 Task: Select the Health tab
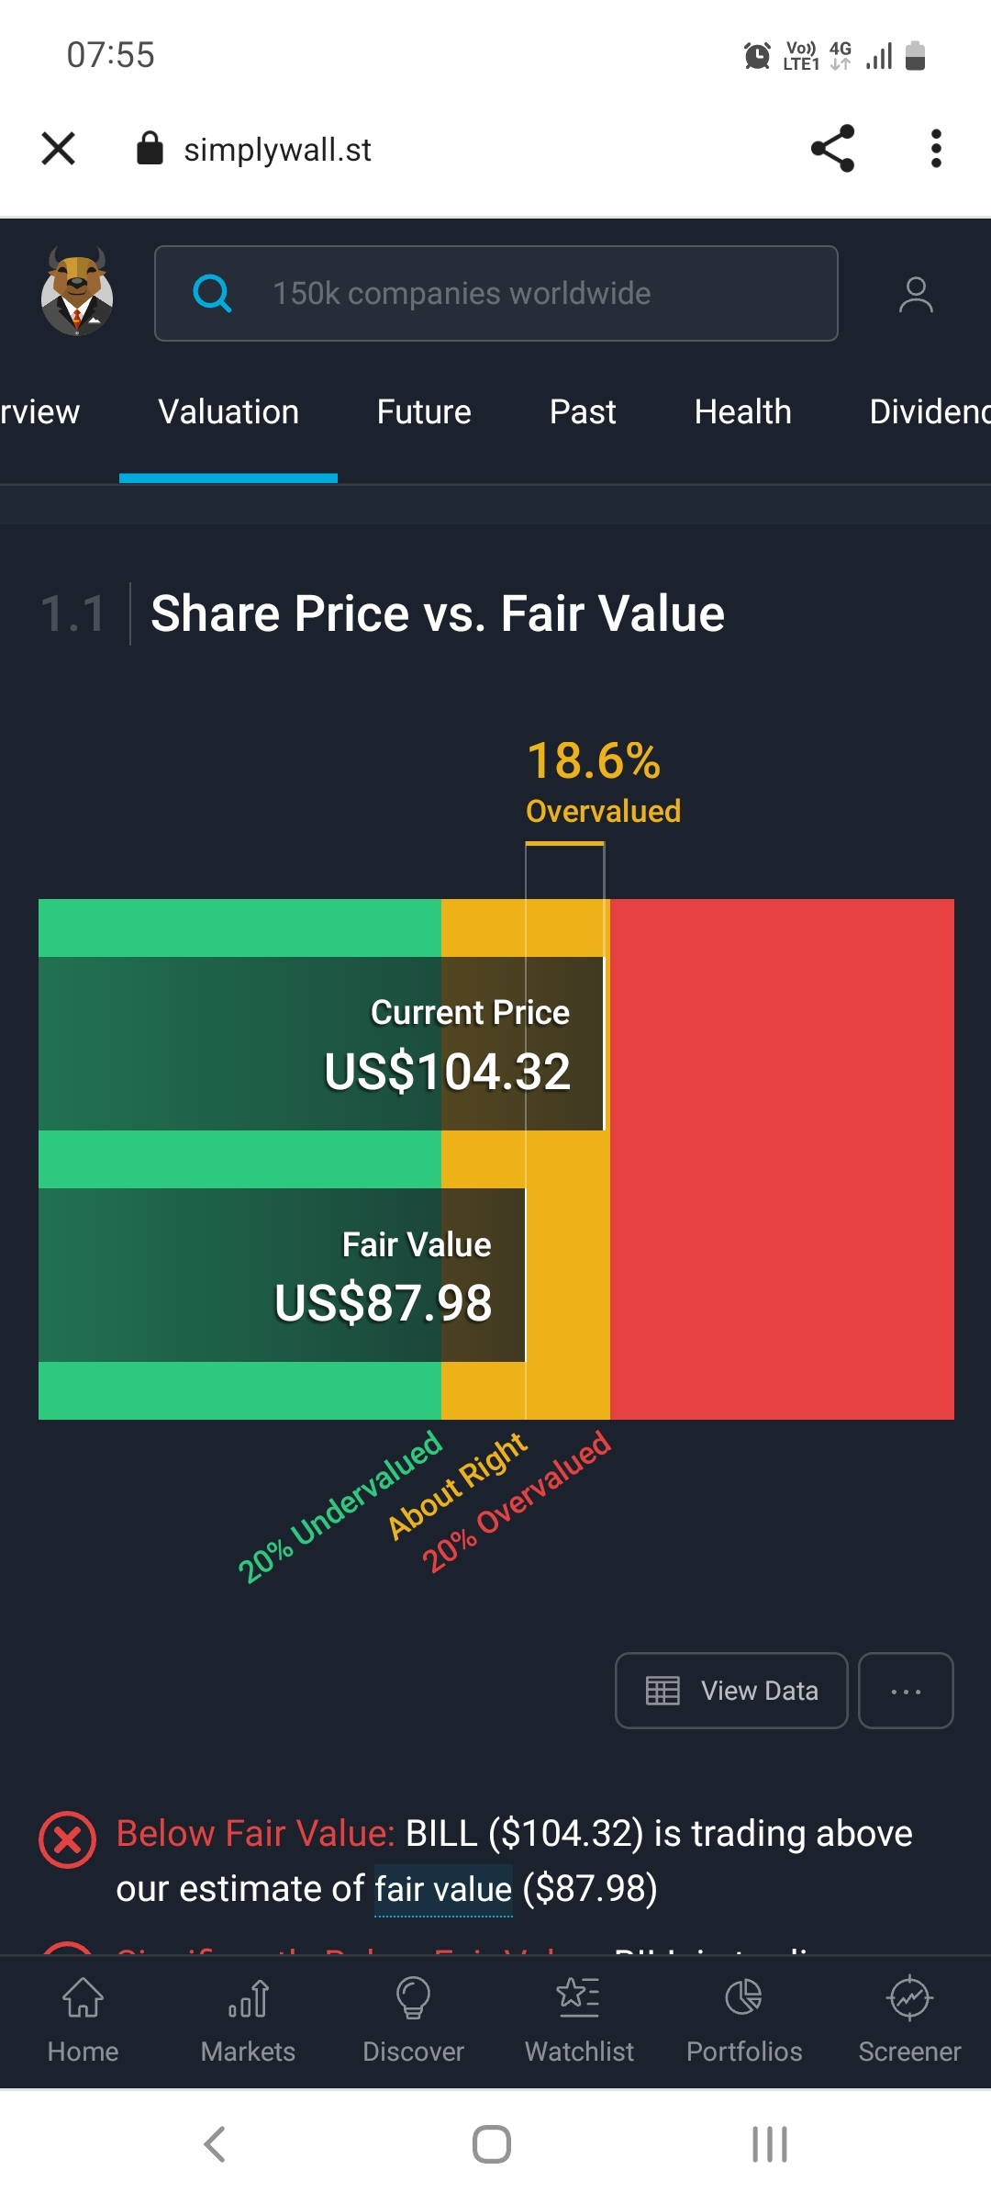[742, 411]
